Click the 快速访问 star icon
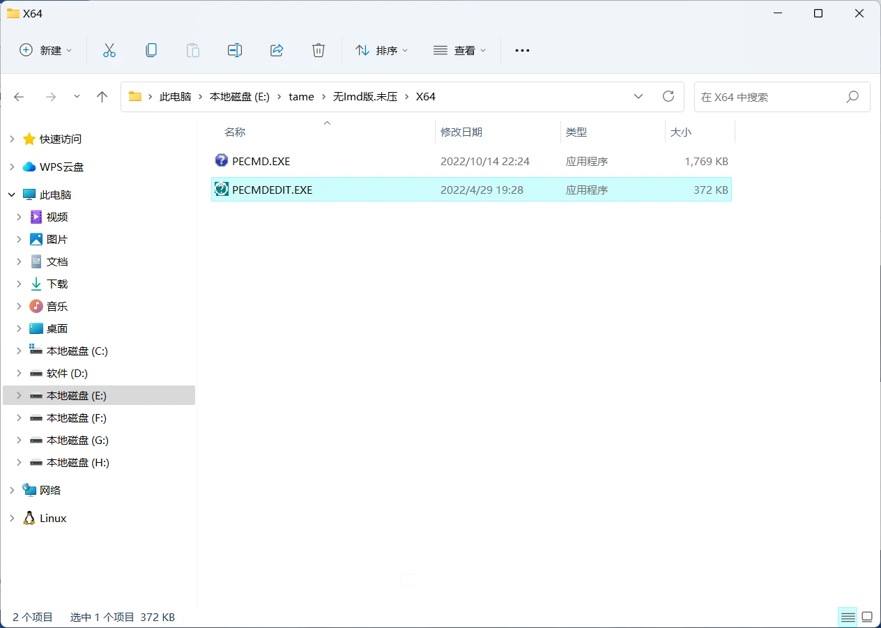 point(29,139)
